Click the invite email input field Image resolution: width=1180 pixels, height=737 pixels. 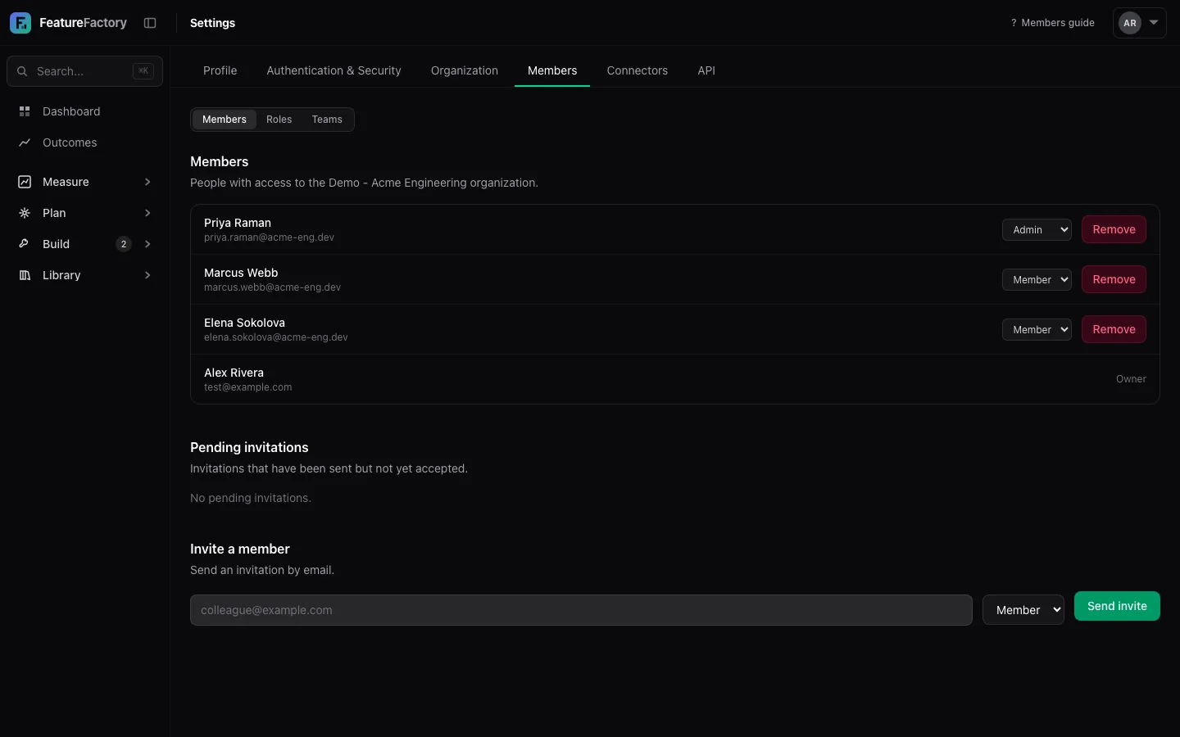[581, 610]
